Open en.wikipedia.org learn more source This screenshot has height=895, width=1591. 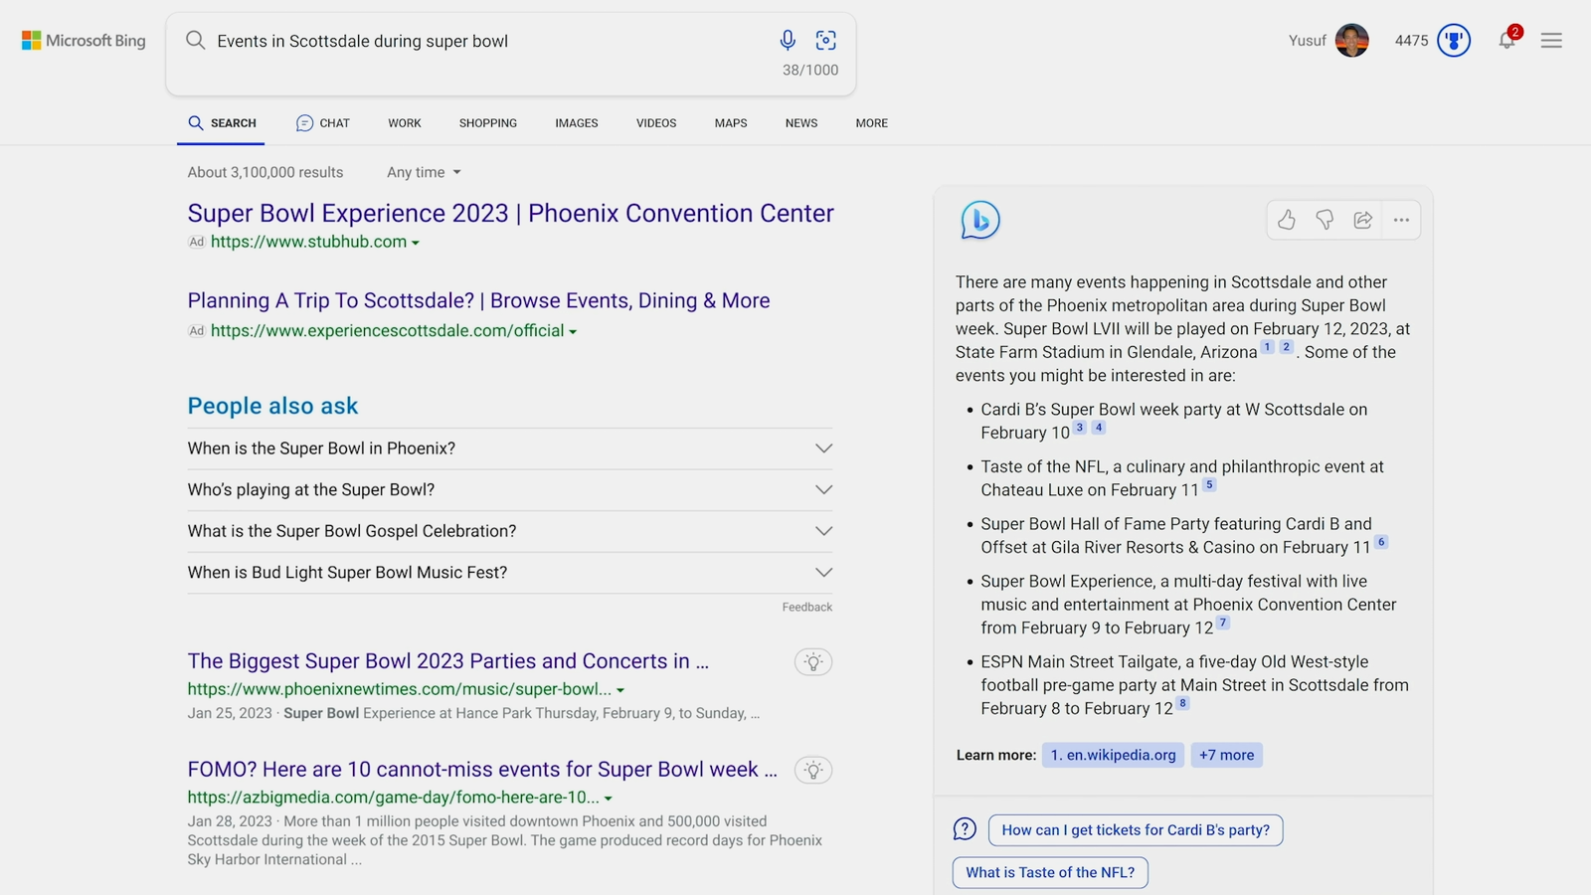tap(1113, 755)
